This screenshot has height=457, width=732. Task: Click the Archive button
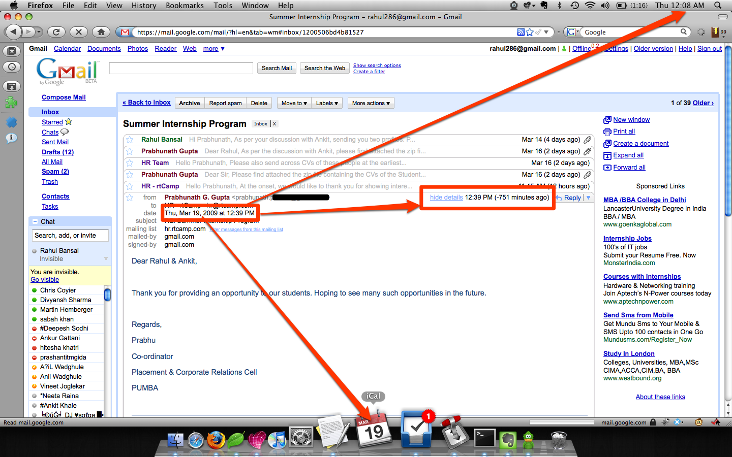pyautogui.click(x=189, y=103)
